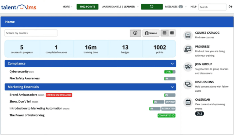Click the Course Catalog book icon

tap(188, 35)
